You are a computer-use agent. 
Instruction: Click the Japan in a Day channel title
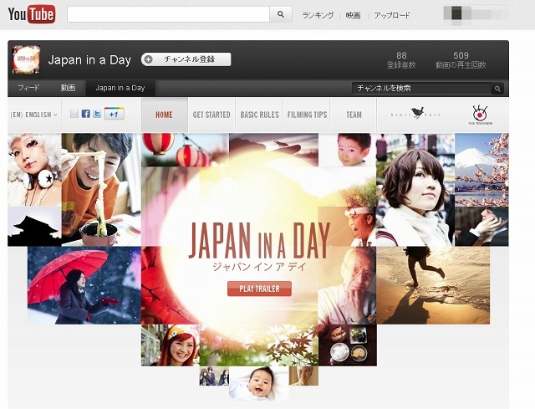click(x=89, y=60)
